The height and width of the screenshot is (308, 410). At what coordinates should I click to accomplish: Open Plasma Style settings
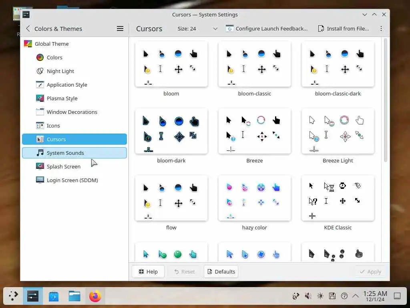[74, 98]
